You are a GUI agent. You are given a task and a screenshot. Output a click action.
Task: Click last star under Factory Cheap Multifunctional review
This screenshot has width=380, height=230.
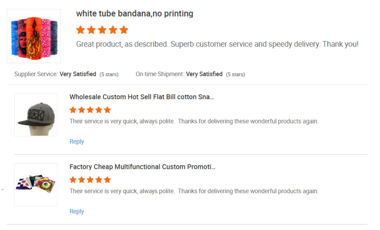point(107,180)
